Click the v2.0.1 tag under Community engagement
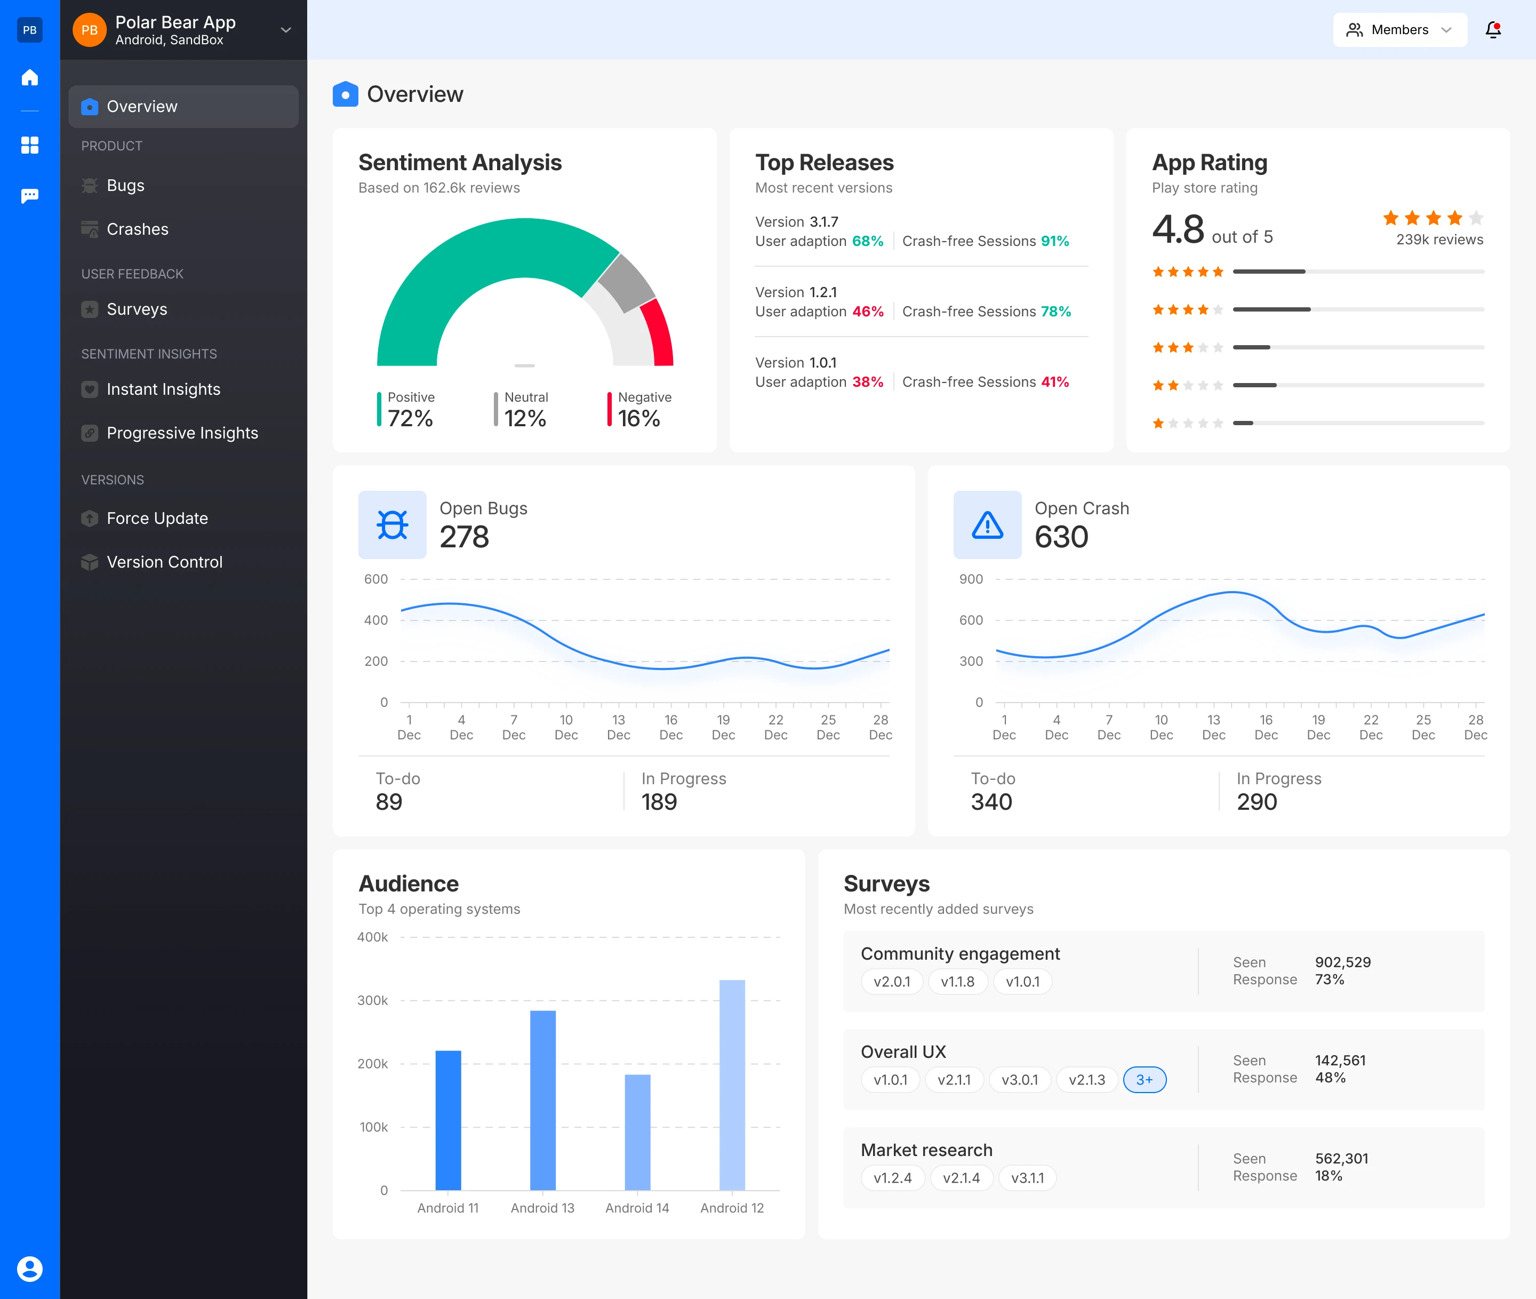 (891, 982)
